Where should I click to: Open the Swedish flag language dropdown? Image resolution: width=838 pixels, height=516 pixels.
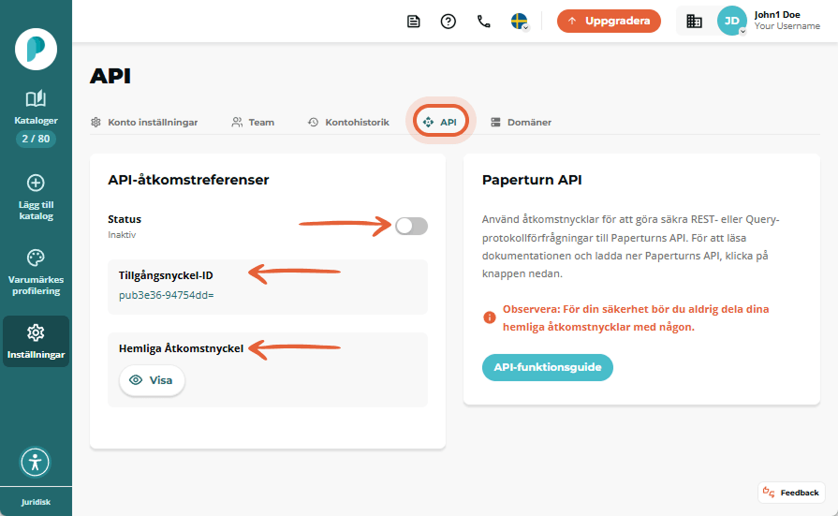520,22
